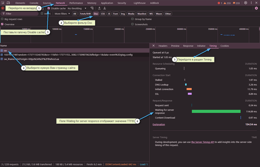Show the Initiator tab of request
The width and height of the screenshot is (260, 167).
tap(201, 46)
